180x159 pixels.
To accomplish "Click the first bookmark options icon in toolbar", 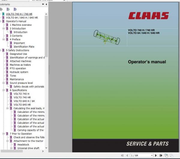I will (1, 9).
